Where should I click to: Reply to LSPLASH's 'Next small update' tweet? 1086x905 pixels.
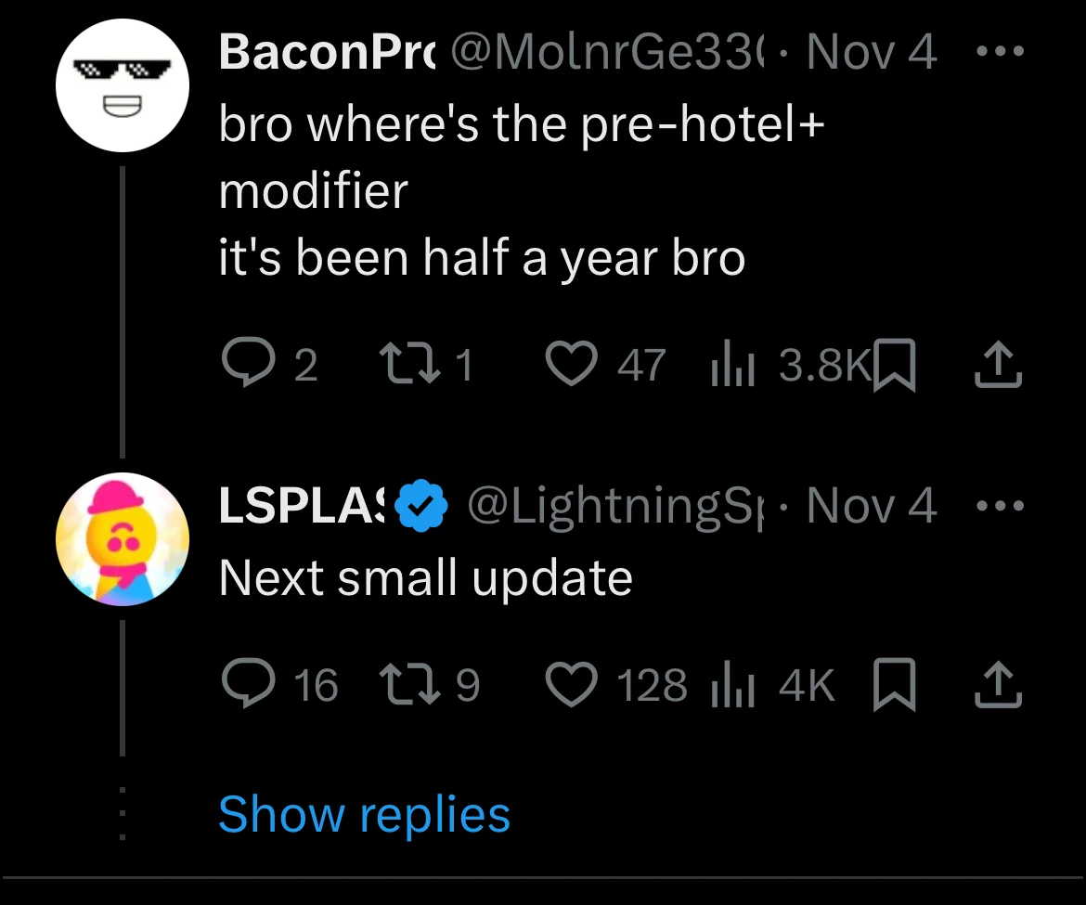coord(243,684)
